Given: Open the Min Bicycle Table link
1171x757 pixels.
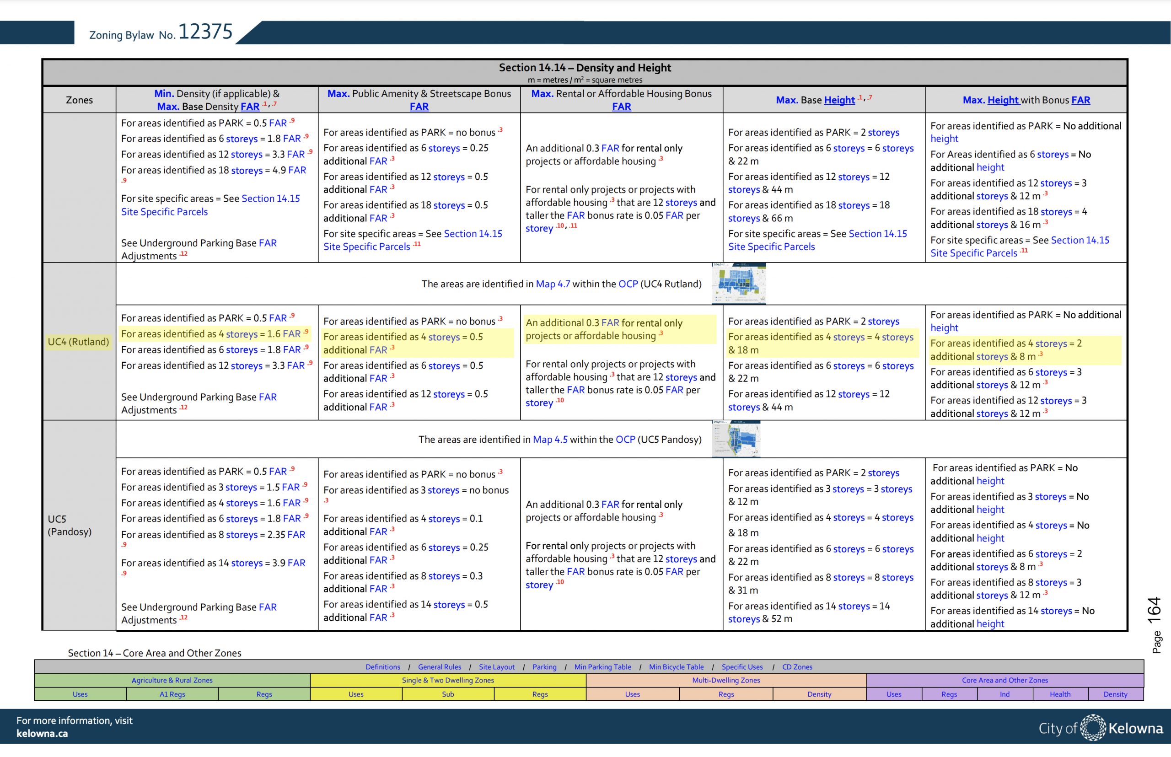Looking at the screenshot, I should tap(676, 667).
